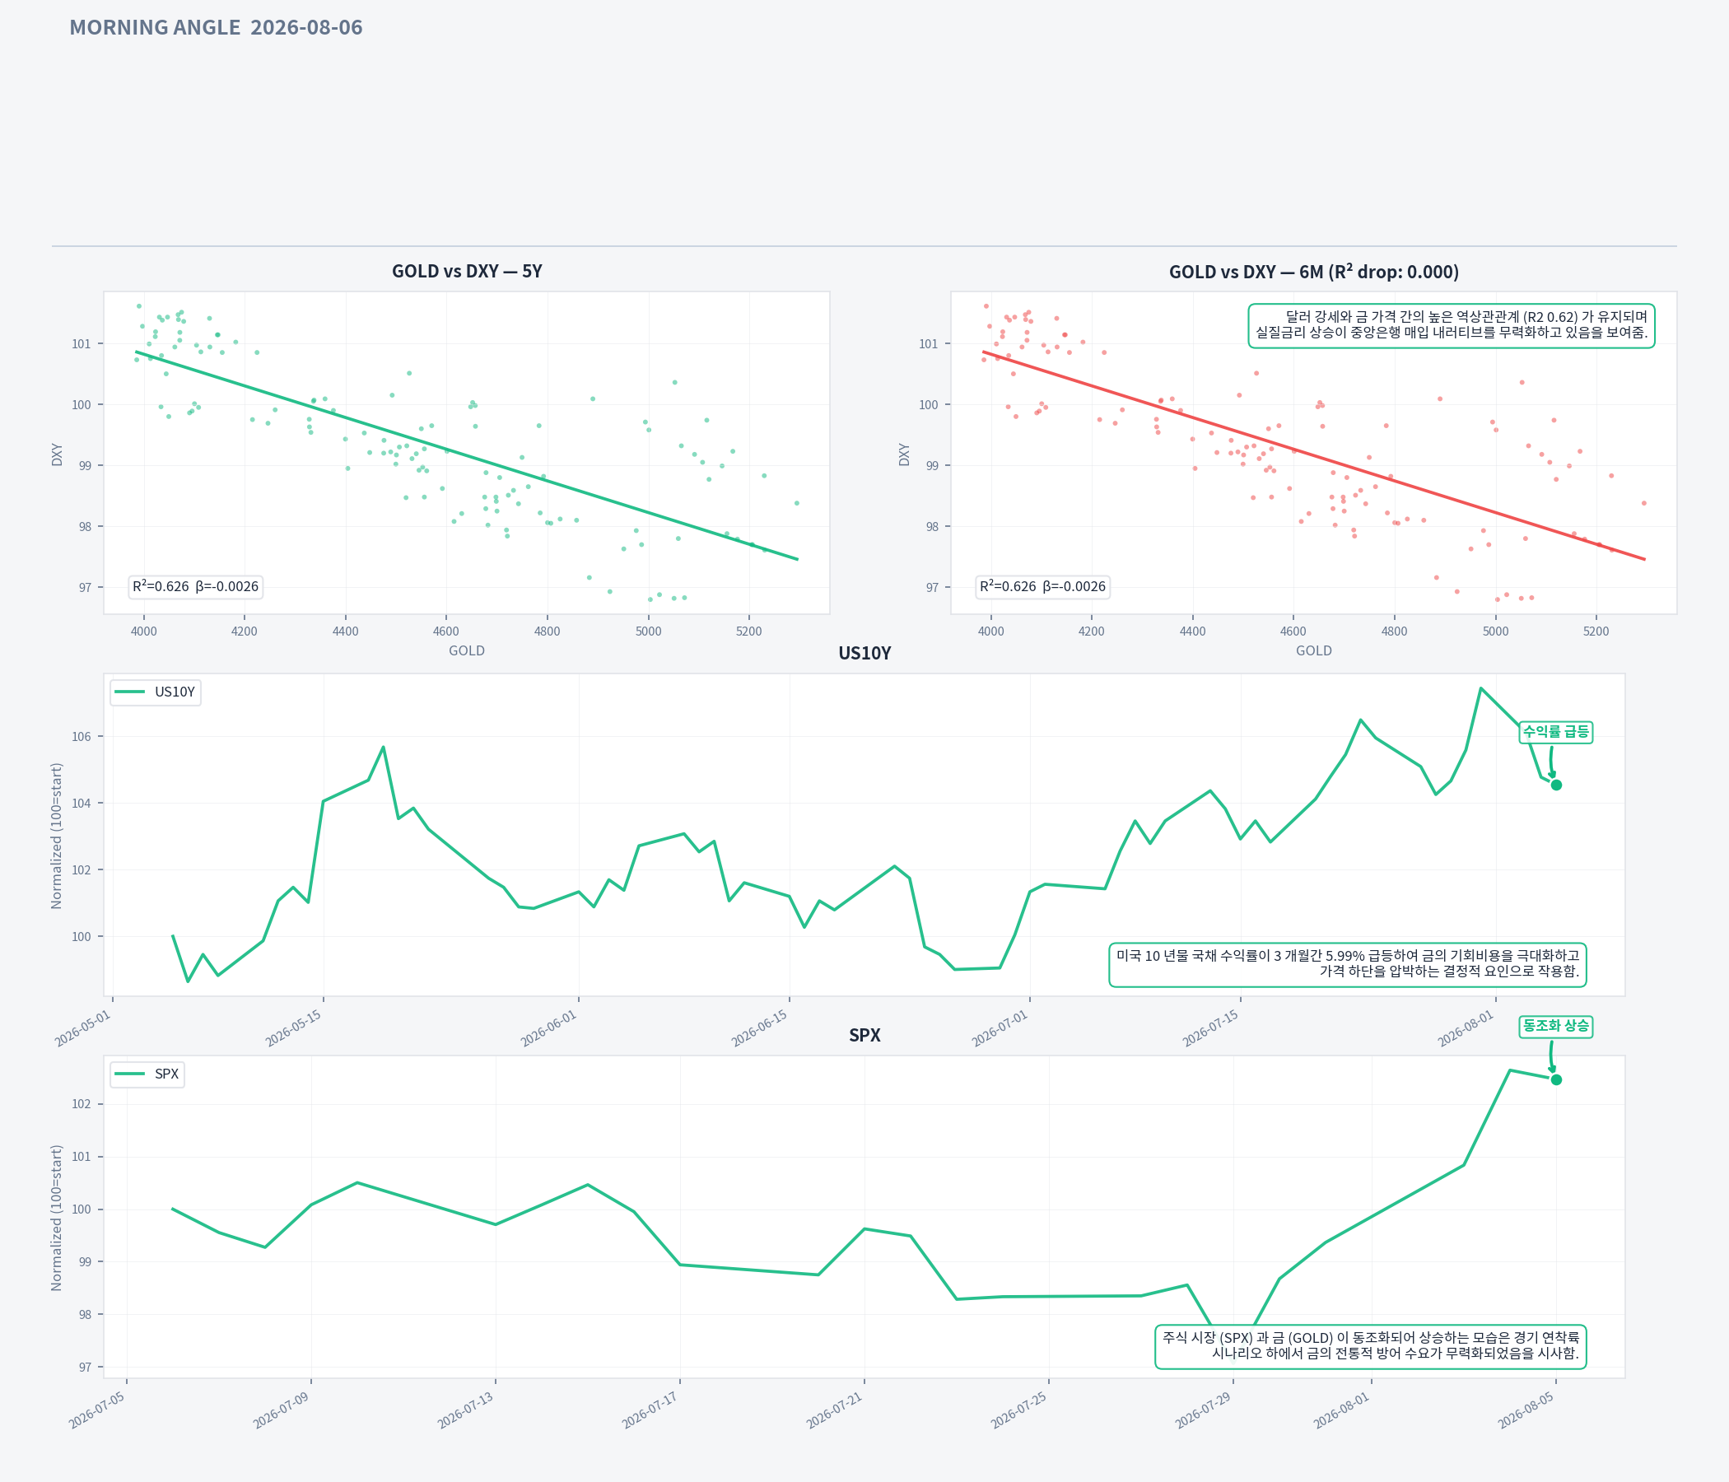Select the 'GOLD vs DXY — 6M' chart title
The image size is (1729, 1482).
tap(1313, 271)
